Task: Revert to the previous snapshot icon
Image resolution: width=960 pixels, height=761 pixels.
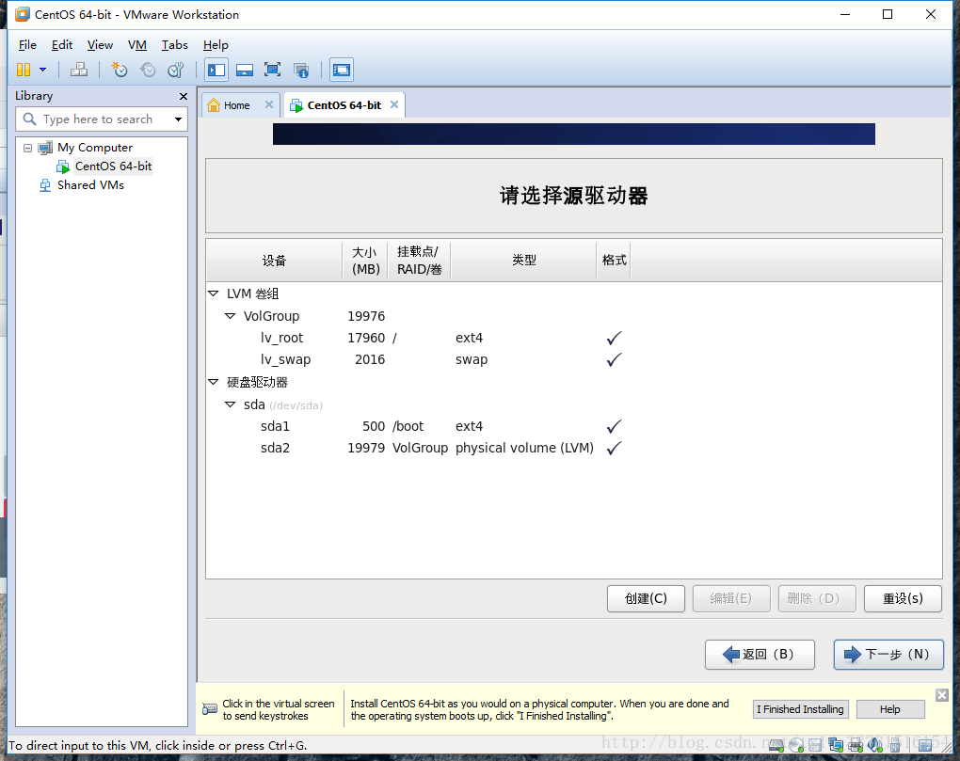Action: click(x=148, y=70)
